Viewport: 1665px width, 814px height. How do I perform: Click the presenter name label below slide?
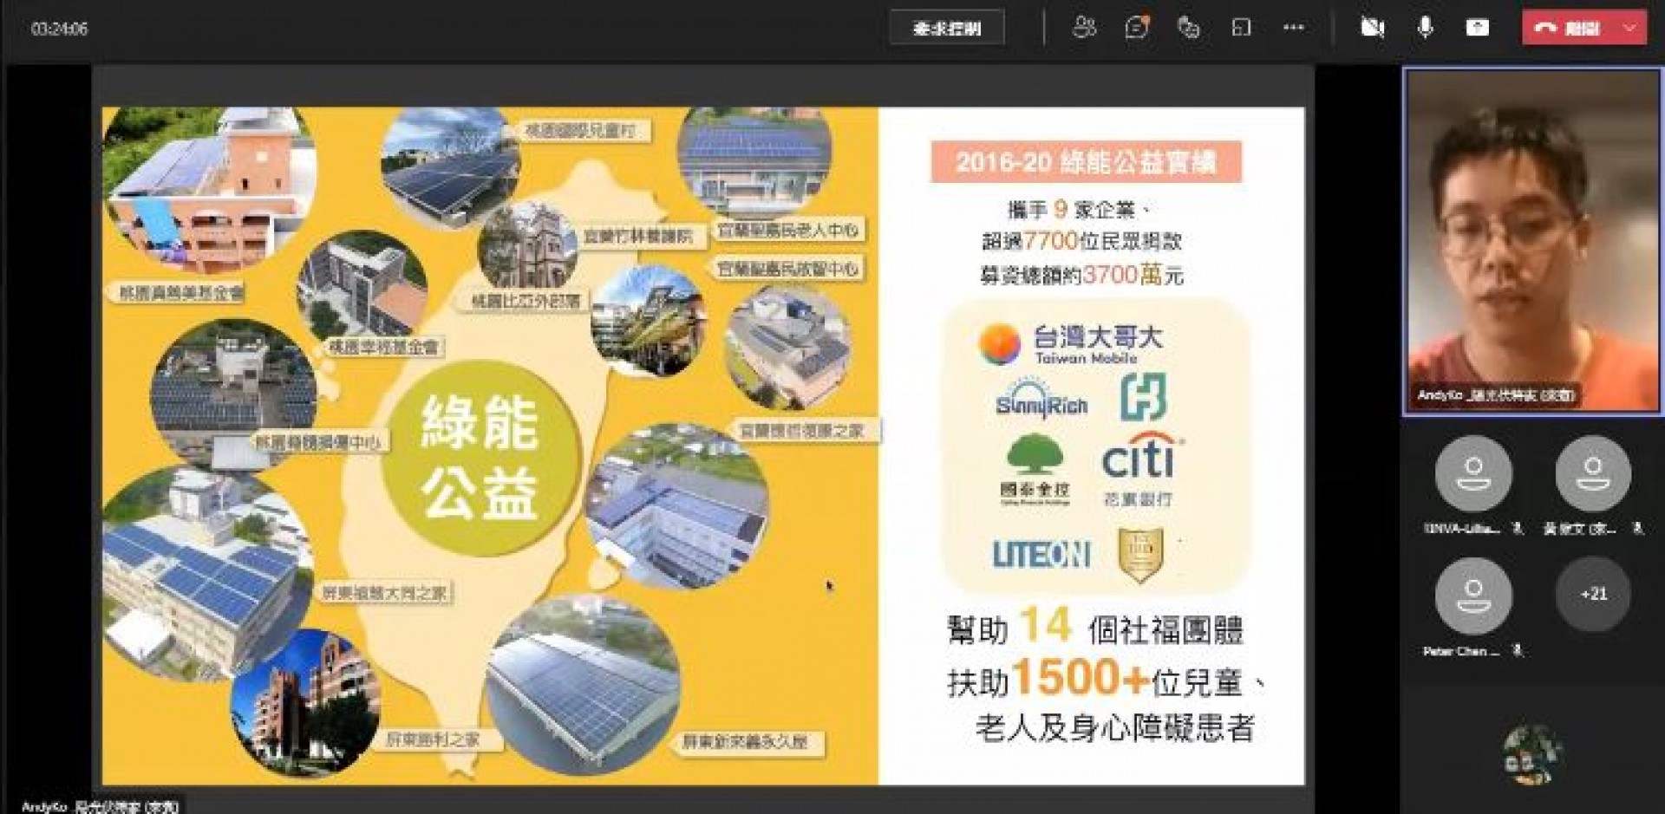coord(100,806)
